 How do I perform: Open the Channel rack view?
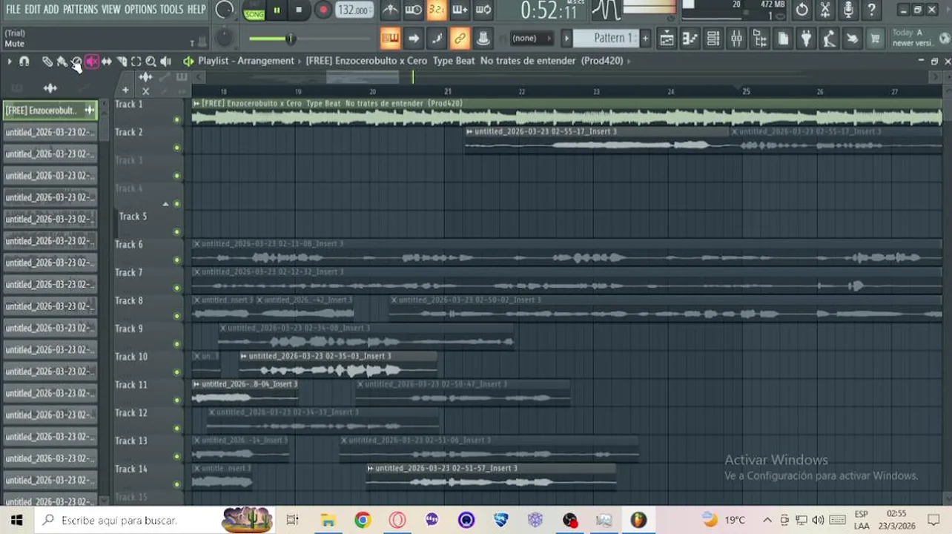tap(713, 39)
